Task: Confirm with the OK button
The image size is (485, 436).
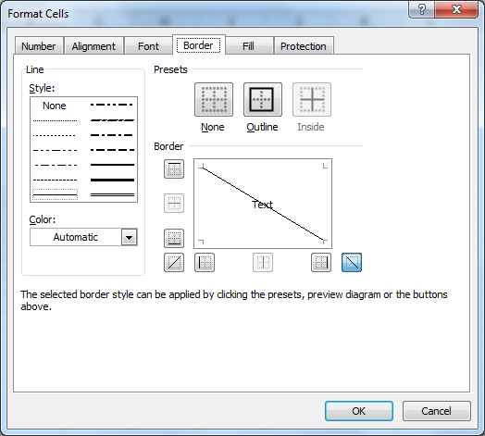Action: coord(359,411)
